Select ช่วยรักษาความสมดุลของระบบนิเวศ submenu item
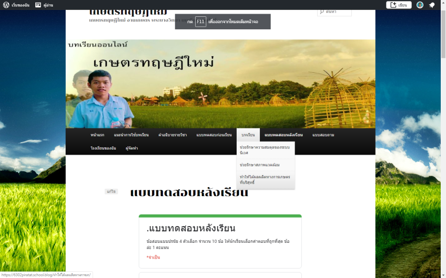The image size is (446, 278). [265, 150]
